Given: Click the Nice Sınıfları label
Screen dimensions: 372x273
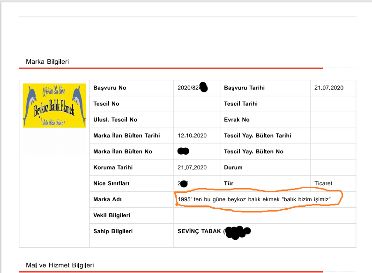Looking at the screenshot, I should coord(111,183).
